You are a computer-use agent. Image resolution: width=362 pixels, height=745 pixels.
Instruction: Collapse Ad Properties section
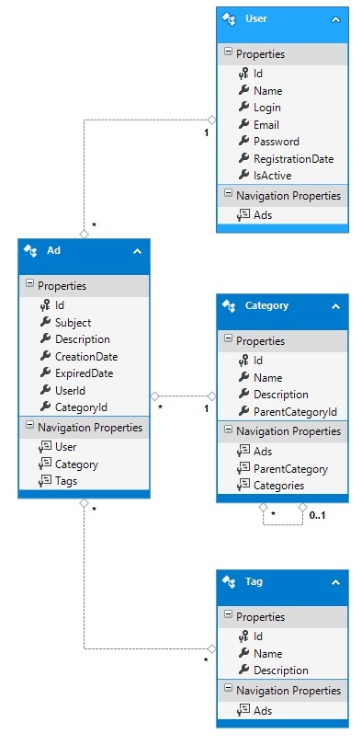pyautogui.click(x=30, y=283)
